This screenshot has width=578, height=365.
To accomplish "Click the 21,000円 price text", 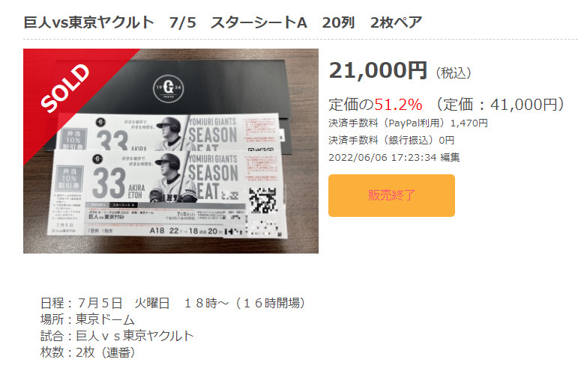I will 378,70.
